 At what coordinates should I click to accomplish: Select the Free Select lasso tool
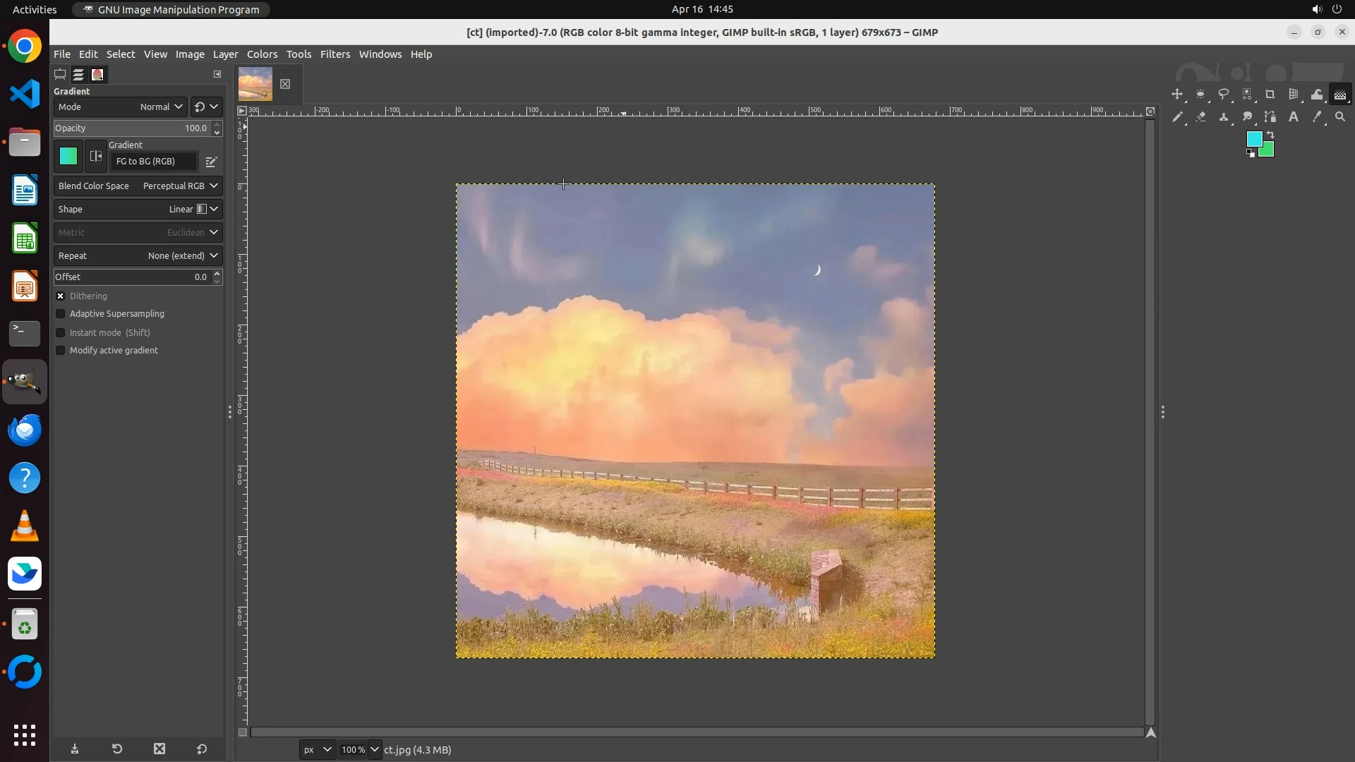(1224, 95)
